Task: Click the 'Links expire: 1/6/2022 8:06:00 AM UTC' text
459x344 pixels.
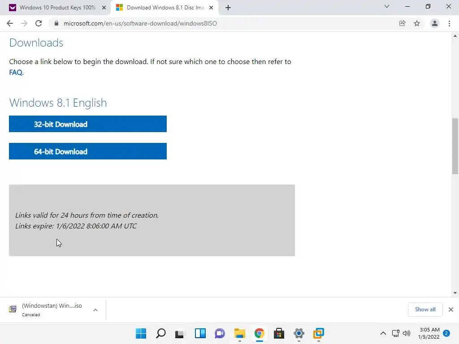Action: click(x=76, y=226)
